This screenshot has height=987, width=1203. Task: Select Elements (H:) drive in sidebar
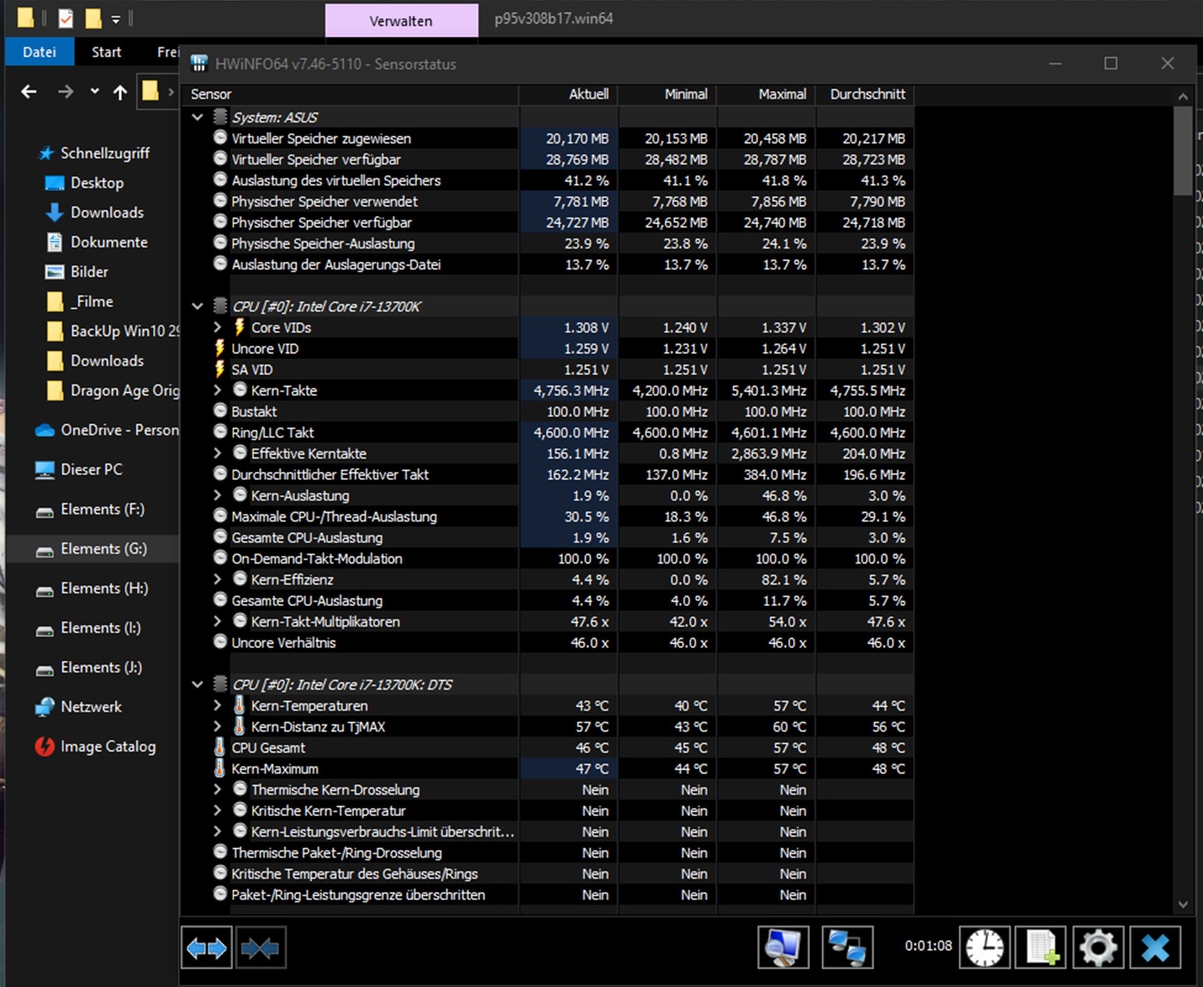pyautogui.click(x=104, y=588)
